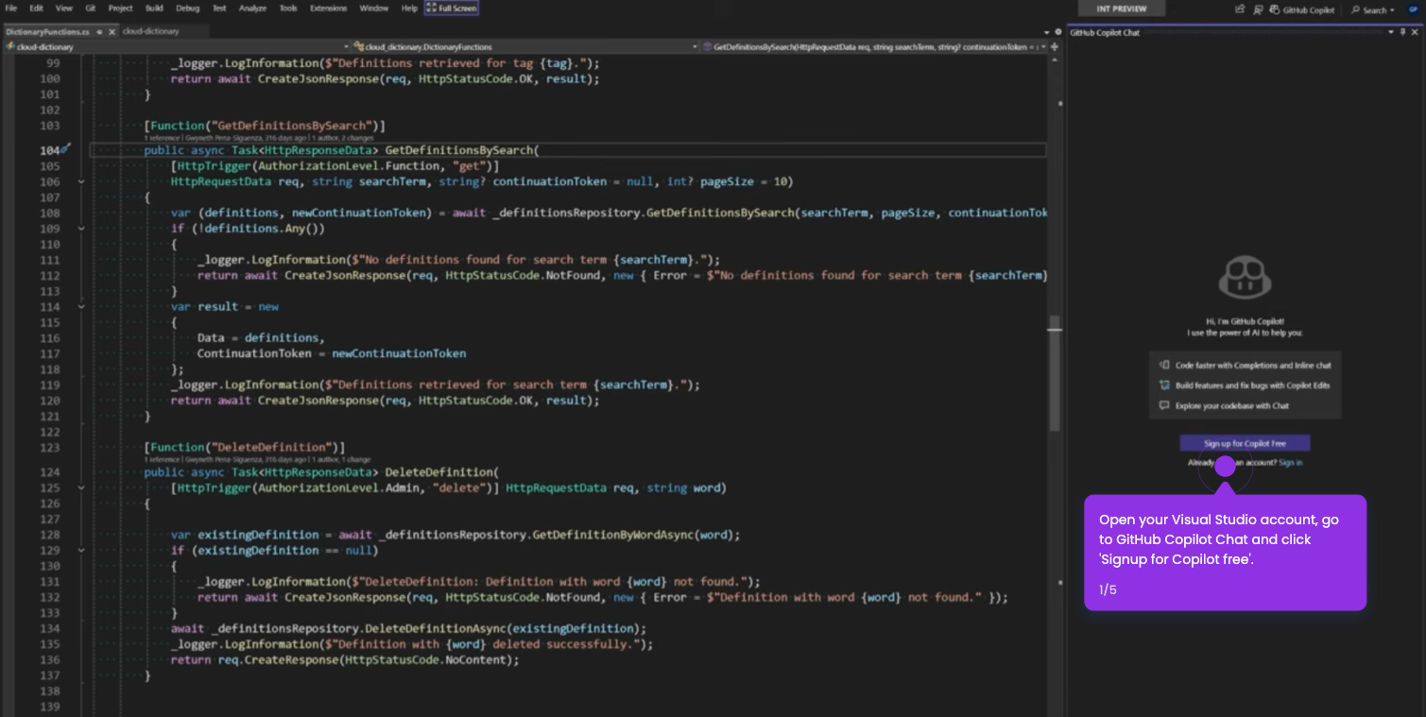Click the GitHub Copilot logo in chat panel
The width and height of the screenshot is (1426, 717).
(1245, 278)
